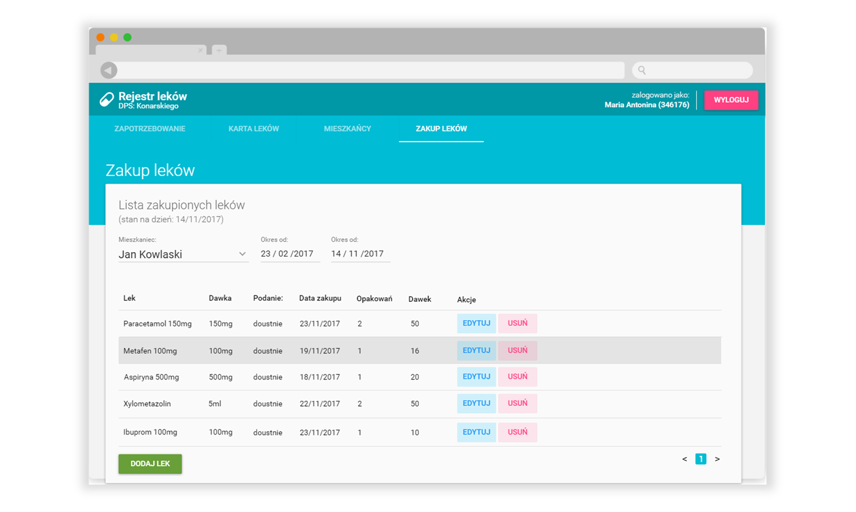The image size is (856, 512).
Task: Click Maria Antonina (346176) user name
Action: tap(647, 105)
